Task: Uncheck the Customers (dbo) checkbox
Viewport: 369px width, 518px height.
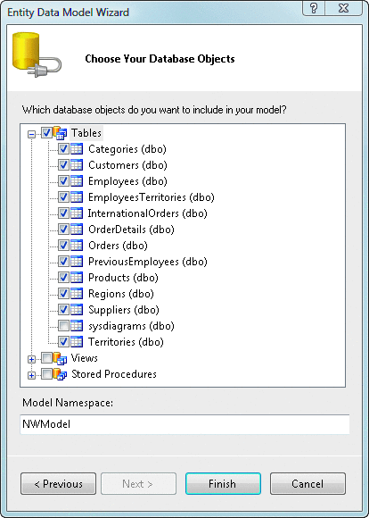Action: (63, 165)
